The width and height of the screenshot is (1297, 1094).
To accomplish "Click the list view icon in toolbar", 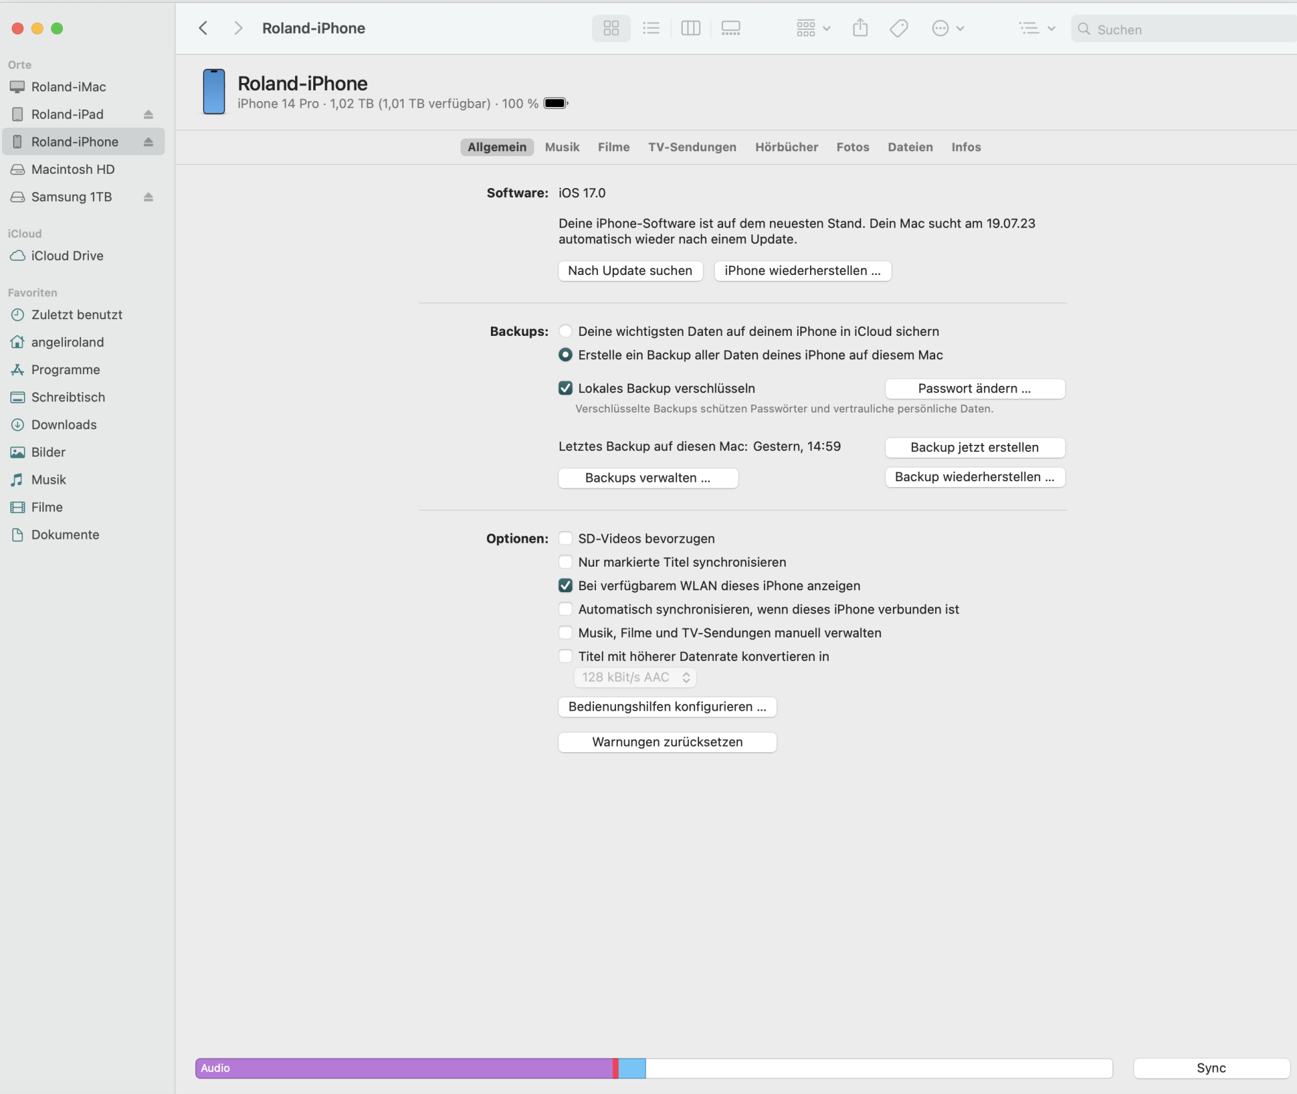I will coord(650,29).
